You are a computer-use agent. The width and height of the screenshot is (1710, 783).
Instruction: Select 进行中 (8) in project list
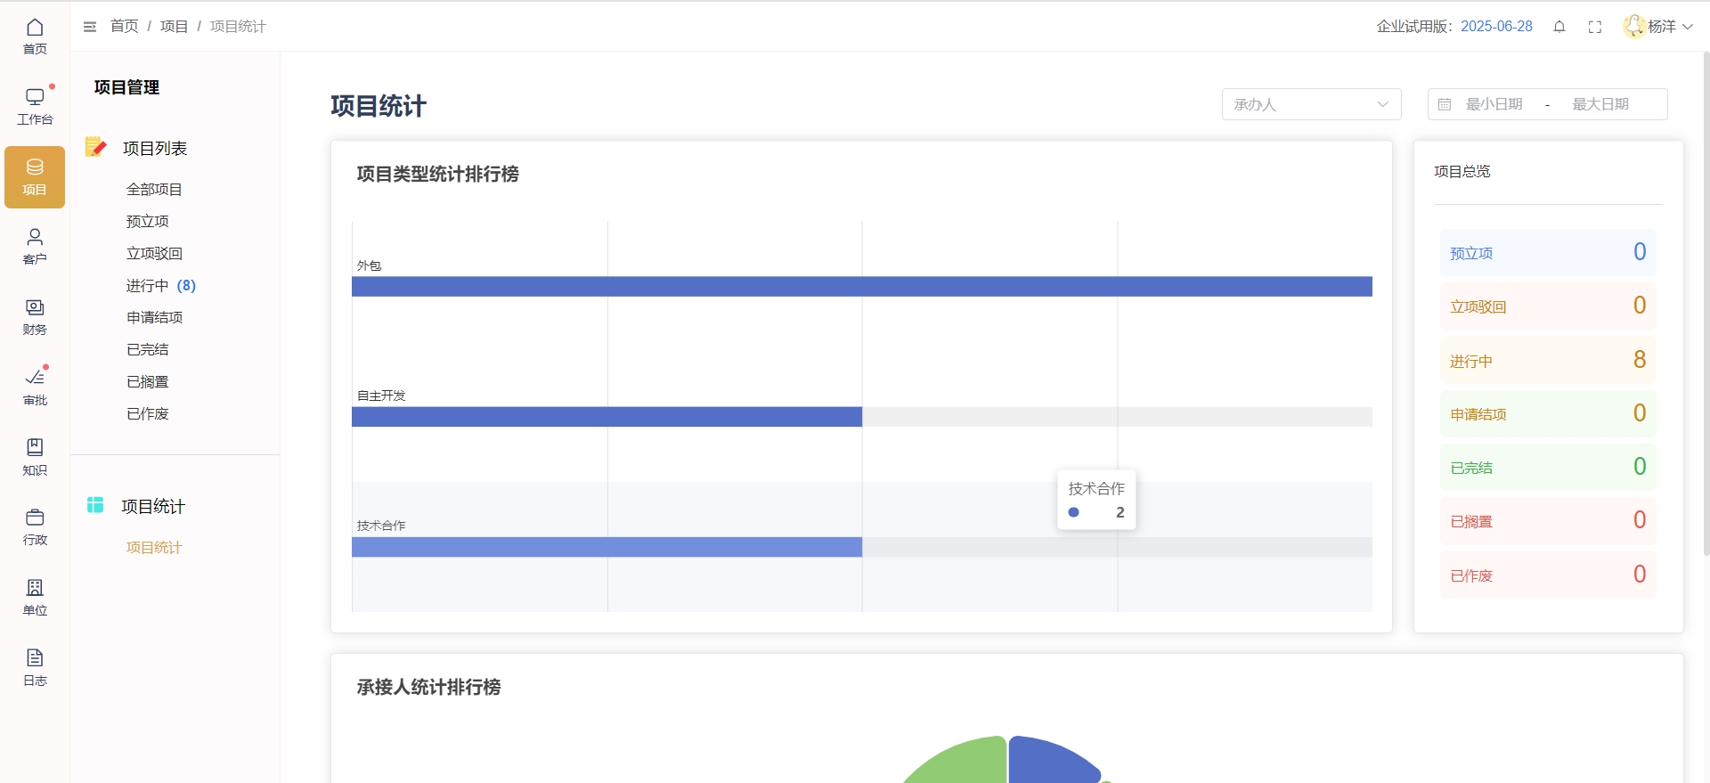click(160, 285)
